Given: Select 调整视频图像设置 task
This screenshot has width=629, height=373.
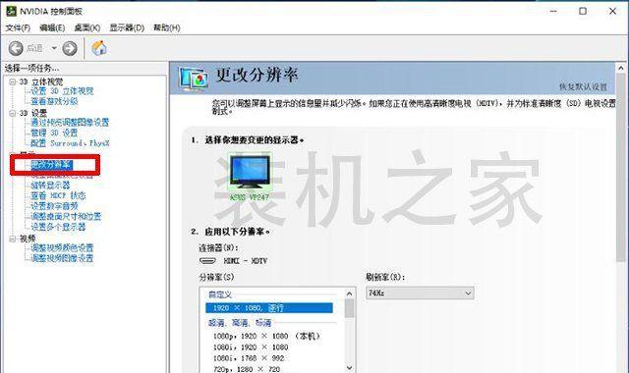Looking at the screenshot, I should pos(62,258).
